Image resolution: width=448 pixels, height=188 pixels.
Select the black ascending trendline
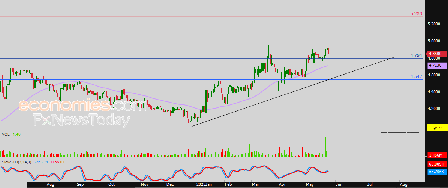click(293, 92)
